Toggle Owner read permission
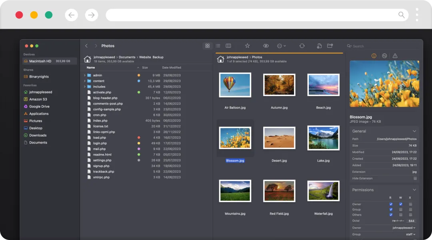The image size is (432, 240). 391,204
